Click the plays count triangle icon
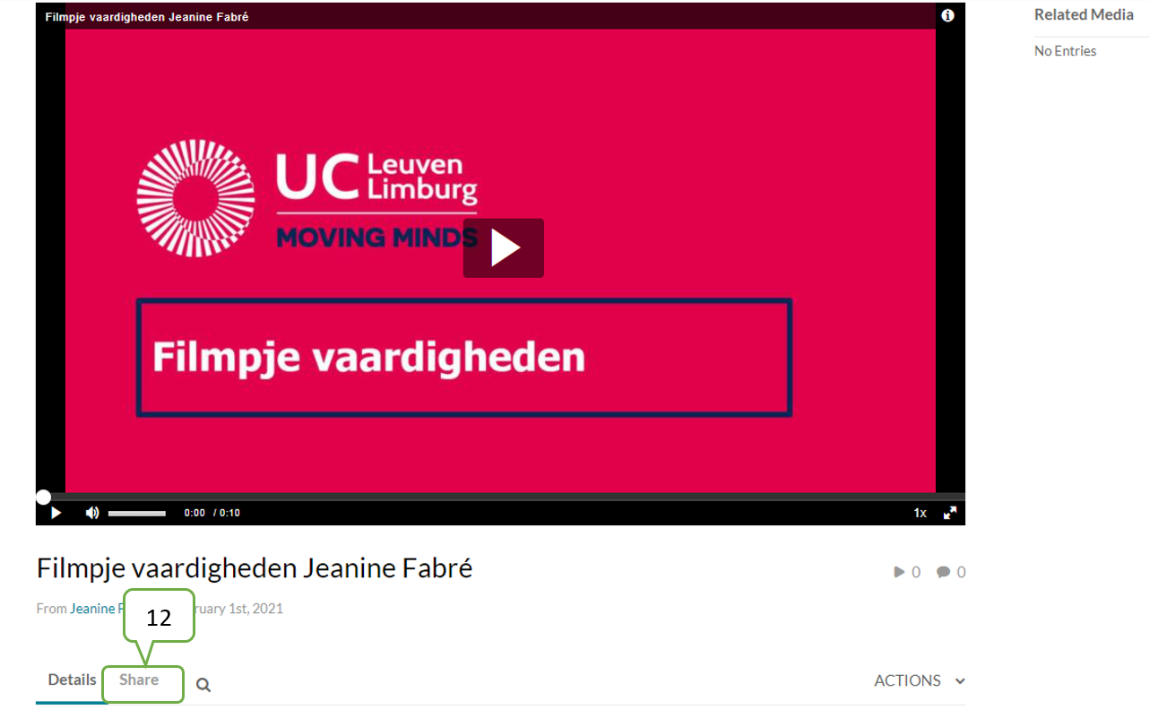The image size is (1150, 710). (x=899, y=572)
